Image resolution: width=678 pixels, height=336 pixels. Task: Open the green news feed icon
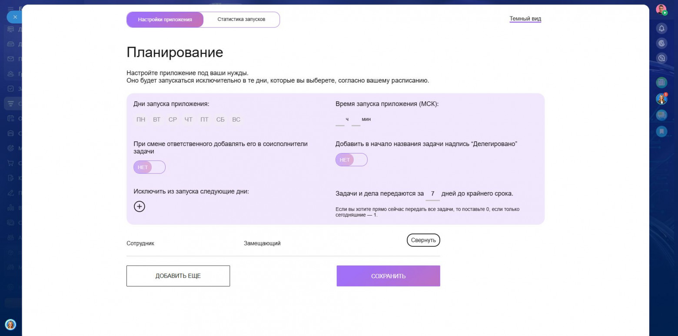point(661,82)
